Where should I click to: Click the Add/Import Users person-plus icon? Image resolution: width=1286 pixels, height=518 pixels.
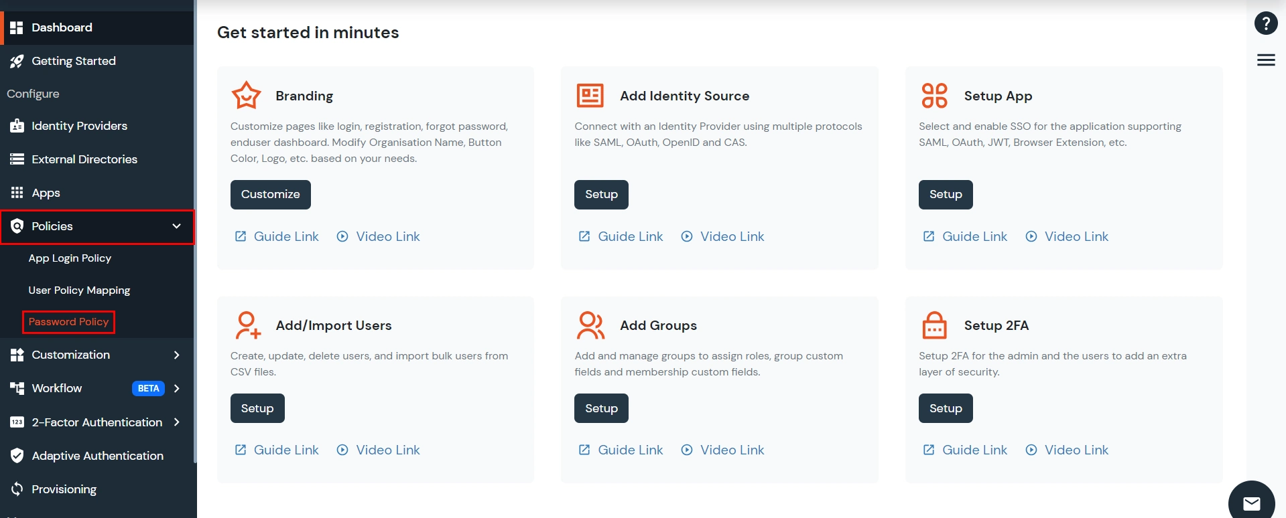[248, 325]
